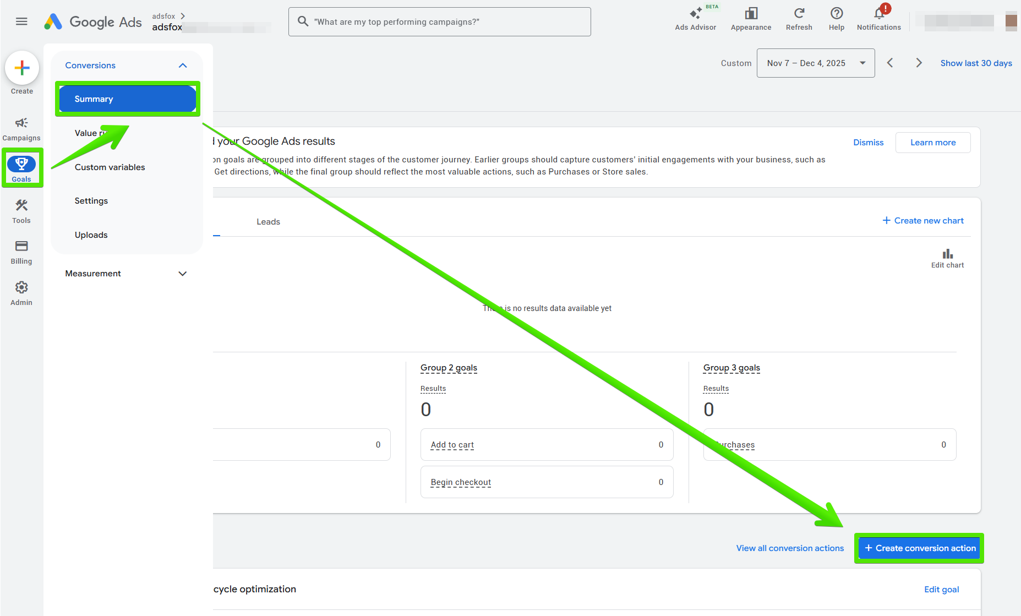This screenshot has width=1021, height=616.
Task: Dismiss the Google Ads results banner
Action: (x=868, y=143)
